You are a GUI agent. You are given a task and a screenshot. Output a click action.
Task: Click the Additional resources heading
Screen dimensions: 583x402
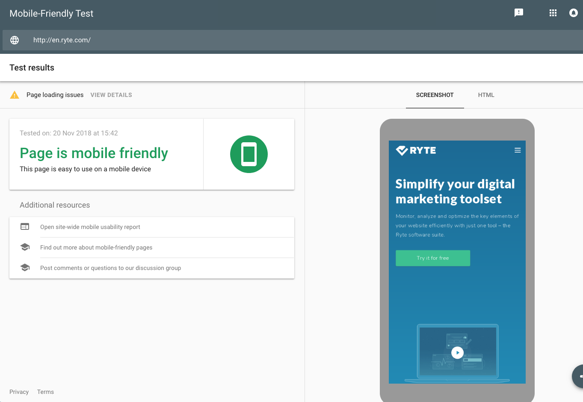(x=55, y=205)
